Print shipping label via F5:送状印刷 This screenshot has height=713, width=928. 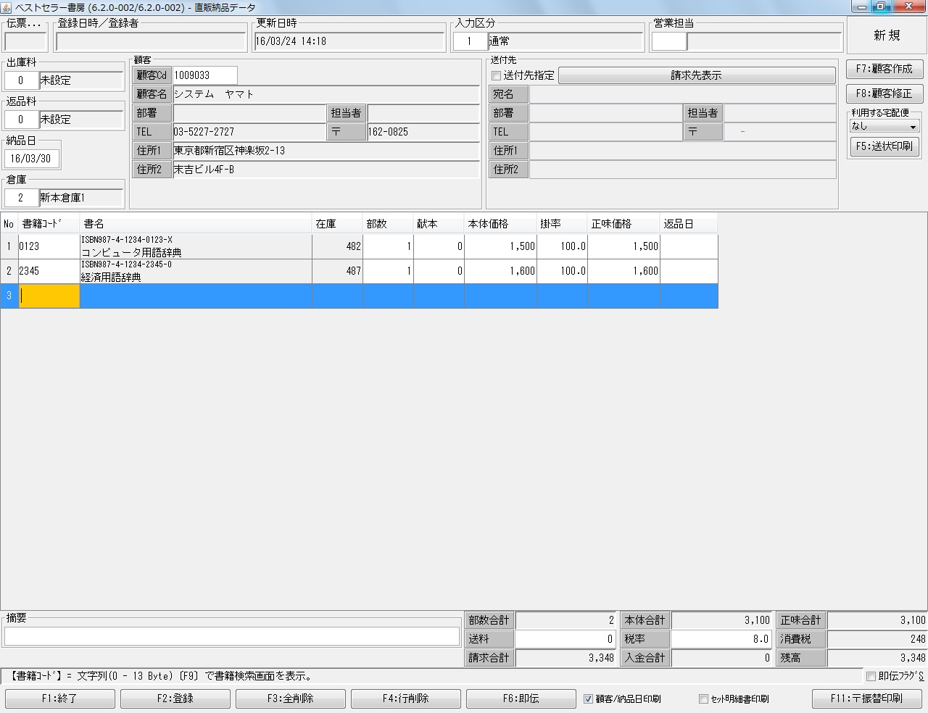coord(884,146)
